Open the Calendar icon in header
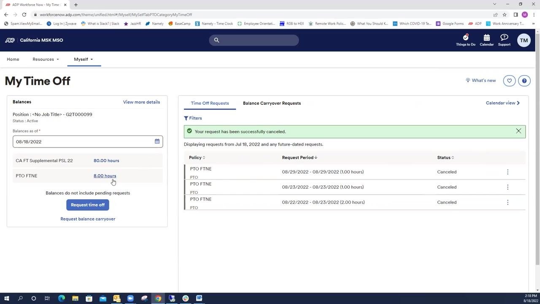 pyautogui.click(x=486, y=40)
